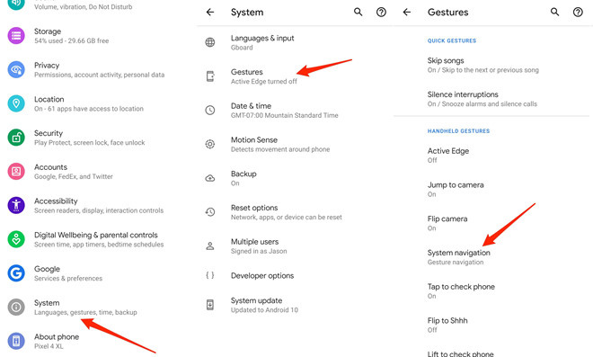Tap the Reset options history icon
Screen dimensions: 593x357
coord(210,212)
